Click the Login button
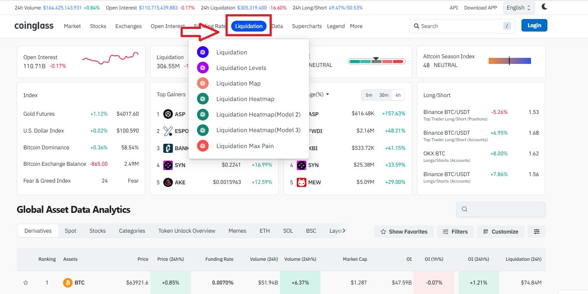Screen dimensions: 588x294 coord(534,25)
